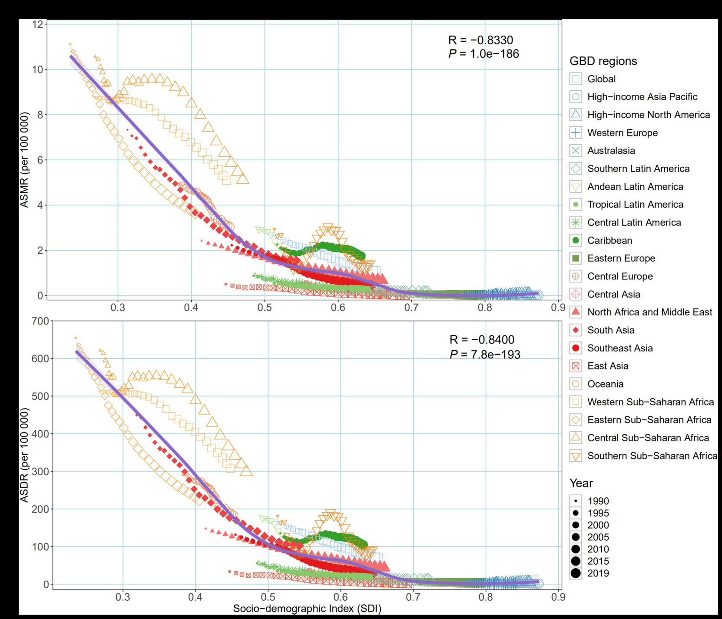The image size is (722, 619).
Task: Click the '700' tick on the ASDR axis
Action: click(x=40, y=321)
